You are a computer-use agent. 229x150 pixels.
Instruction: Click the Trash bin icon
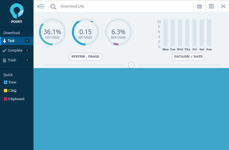(4, 60)
